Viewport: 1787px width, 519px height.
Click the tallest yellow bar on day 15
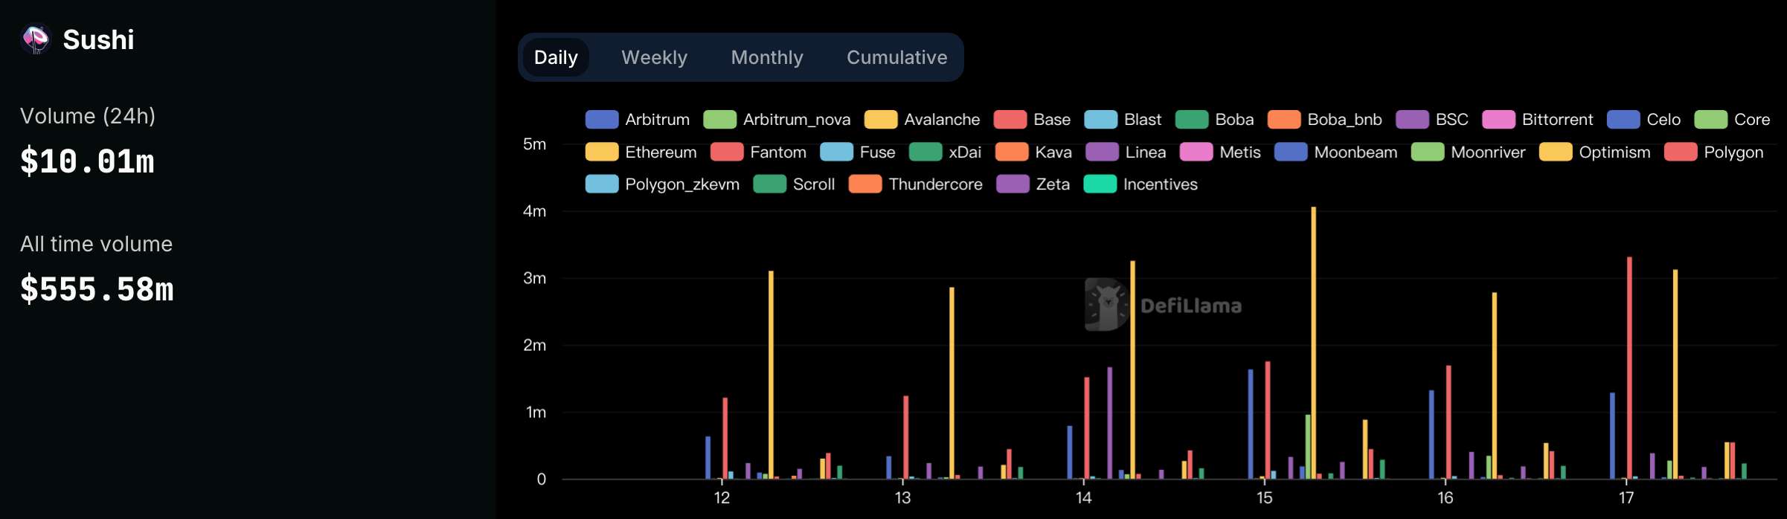pyautogui.click(x=1313, y=342)
